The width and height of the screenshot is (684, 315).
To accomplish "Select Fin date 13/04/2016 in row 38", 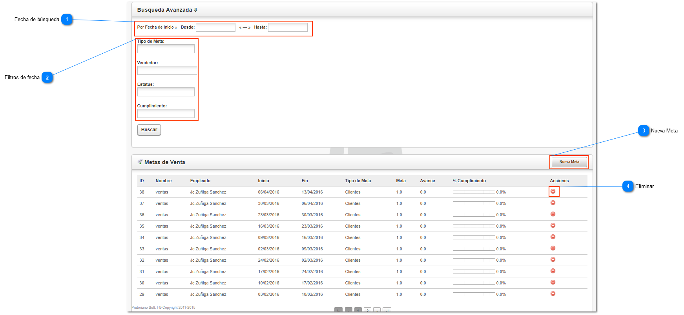I will point(312,192).
